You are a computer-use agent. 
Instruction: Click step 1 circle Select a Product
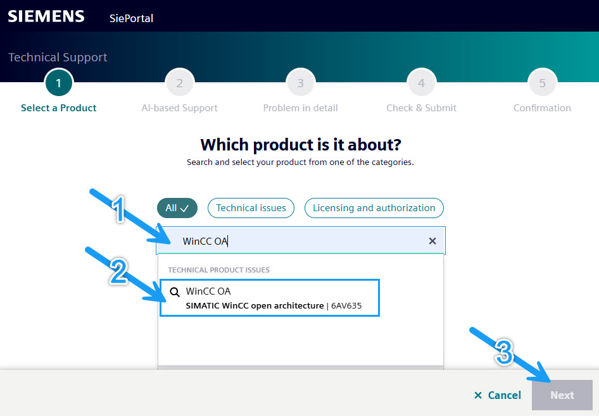(59, 83)
